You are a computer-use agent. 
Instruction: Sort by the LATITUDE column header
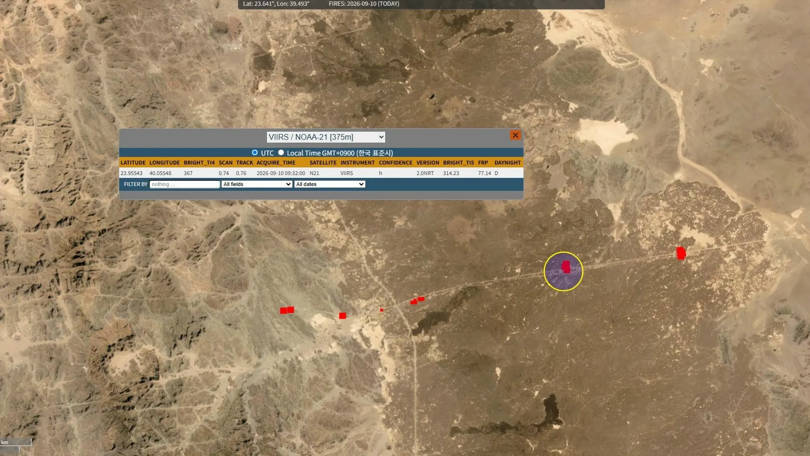(133, 163)
